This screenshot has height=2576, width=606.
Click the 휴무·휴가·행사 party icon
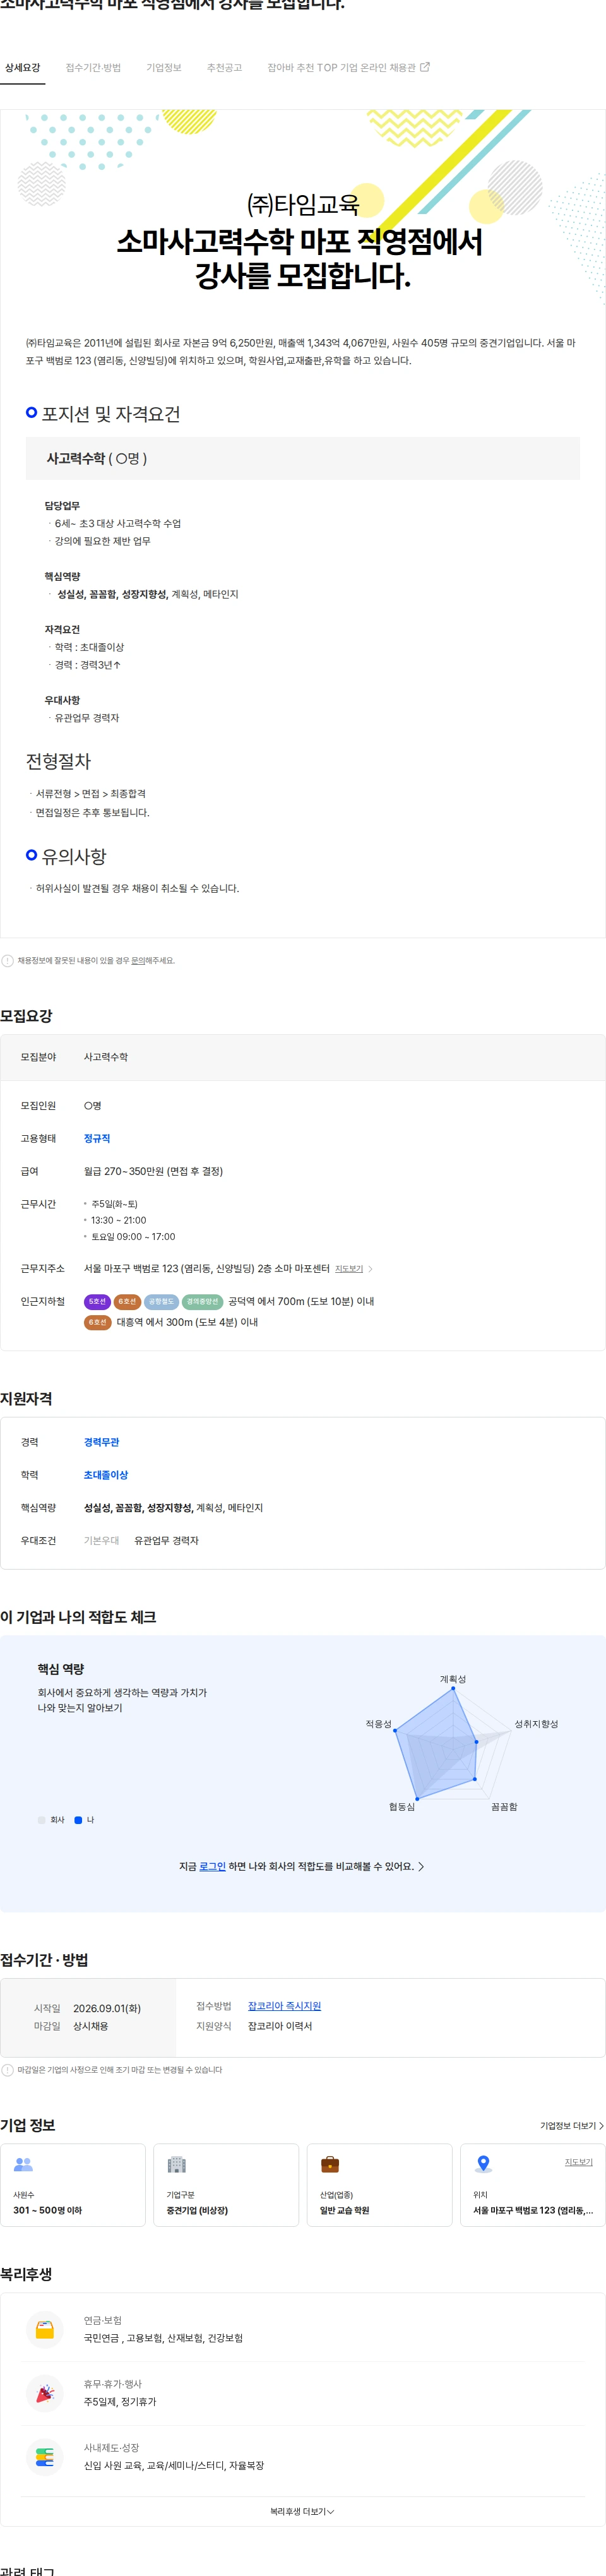pos(45,2393)
